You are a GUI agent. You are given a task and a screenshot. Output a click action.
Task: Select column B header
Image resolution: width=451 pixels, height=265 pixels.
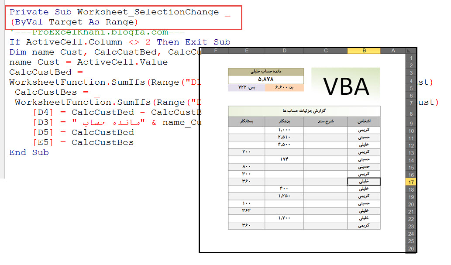point(364,51)
